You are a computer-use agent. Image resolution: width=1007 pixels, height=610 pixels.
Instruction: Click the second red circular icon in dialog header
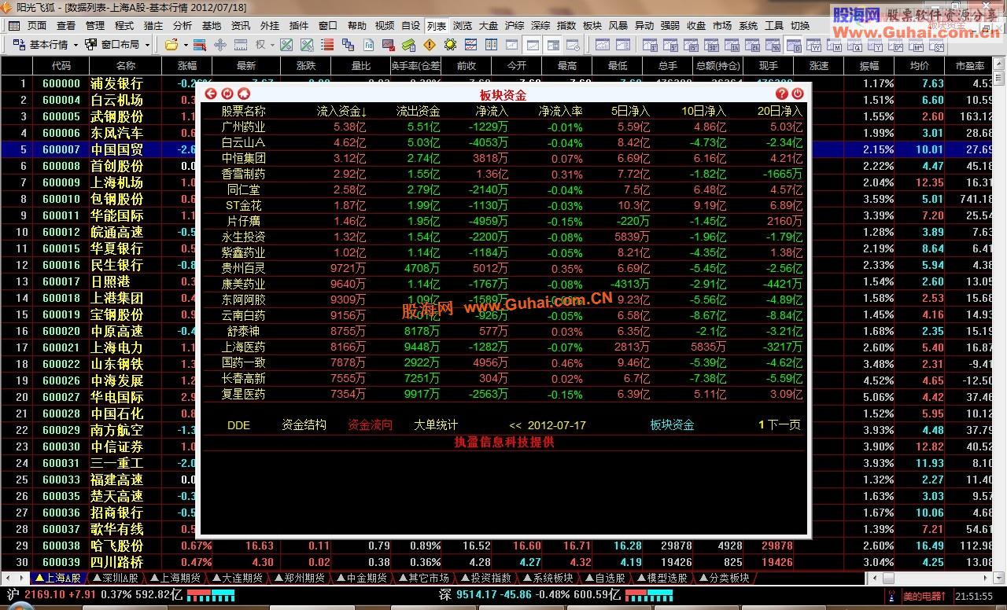(227, 94)
